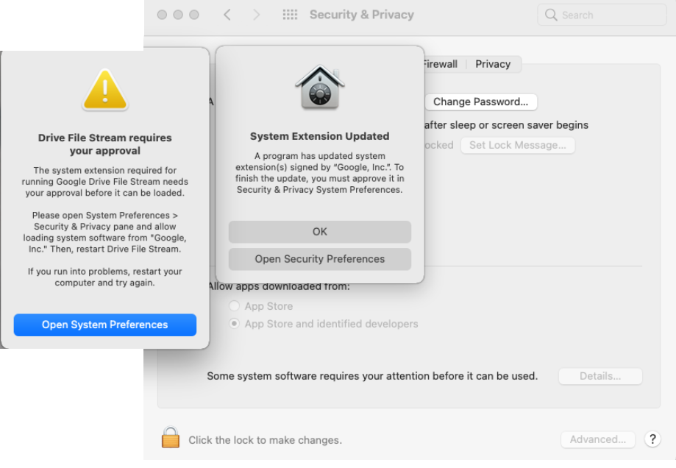This screenshot has height=468, width=676.
Task: Switch to the Firewall tab
Action: (439, 64)
